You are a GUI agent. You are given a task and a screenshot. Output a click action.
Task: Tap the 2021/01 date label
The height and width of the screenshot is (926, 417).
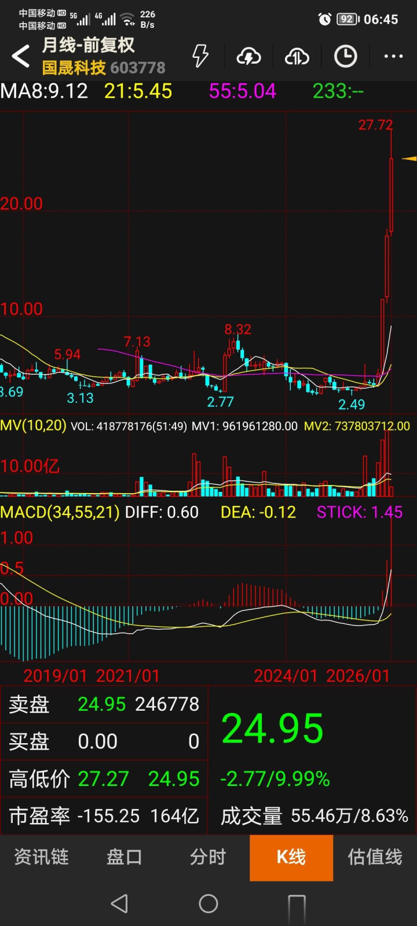pos(127,675)
